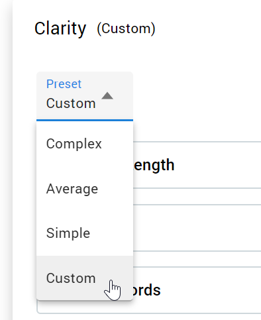Select the Complex preset option
This screenshot has height=320, width=261.
[x=85, y=144]
